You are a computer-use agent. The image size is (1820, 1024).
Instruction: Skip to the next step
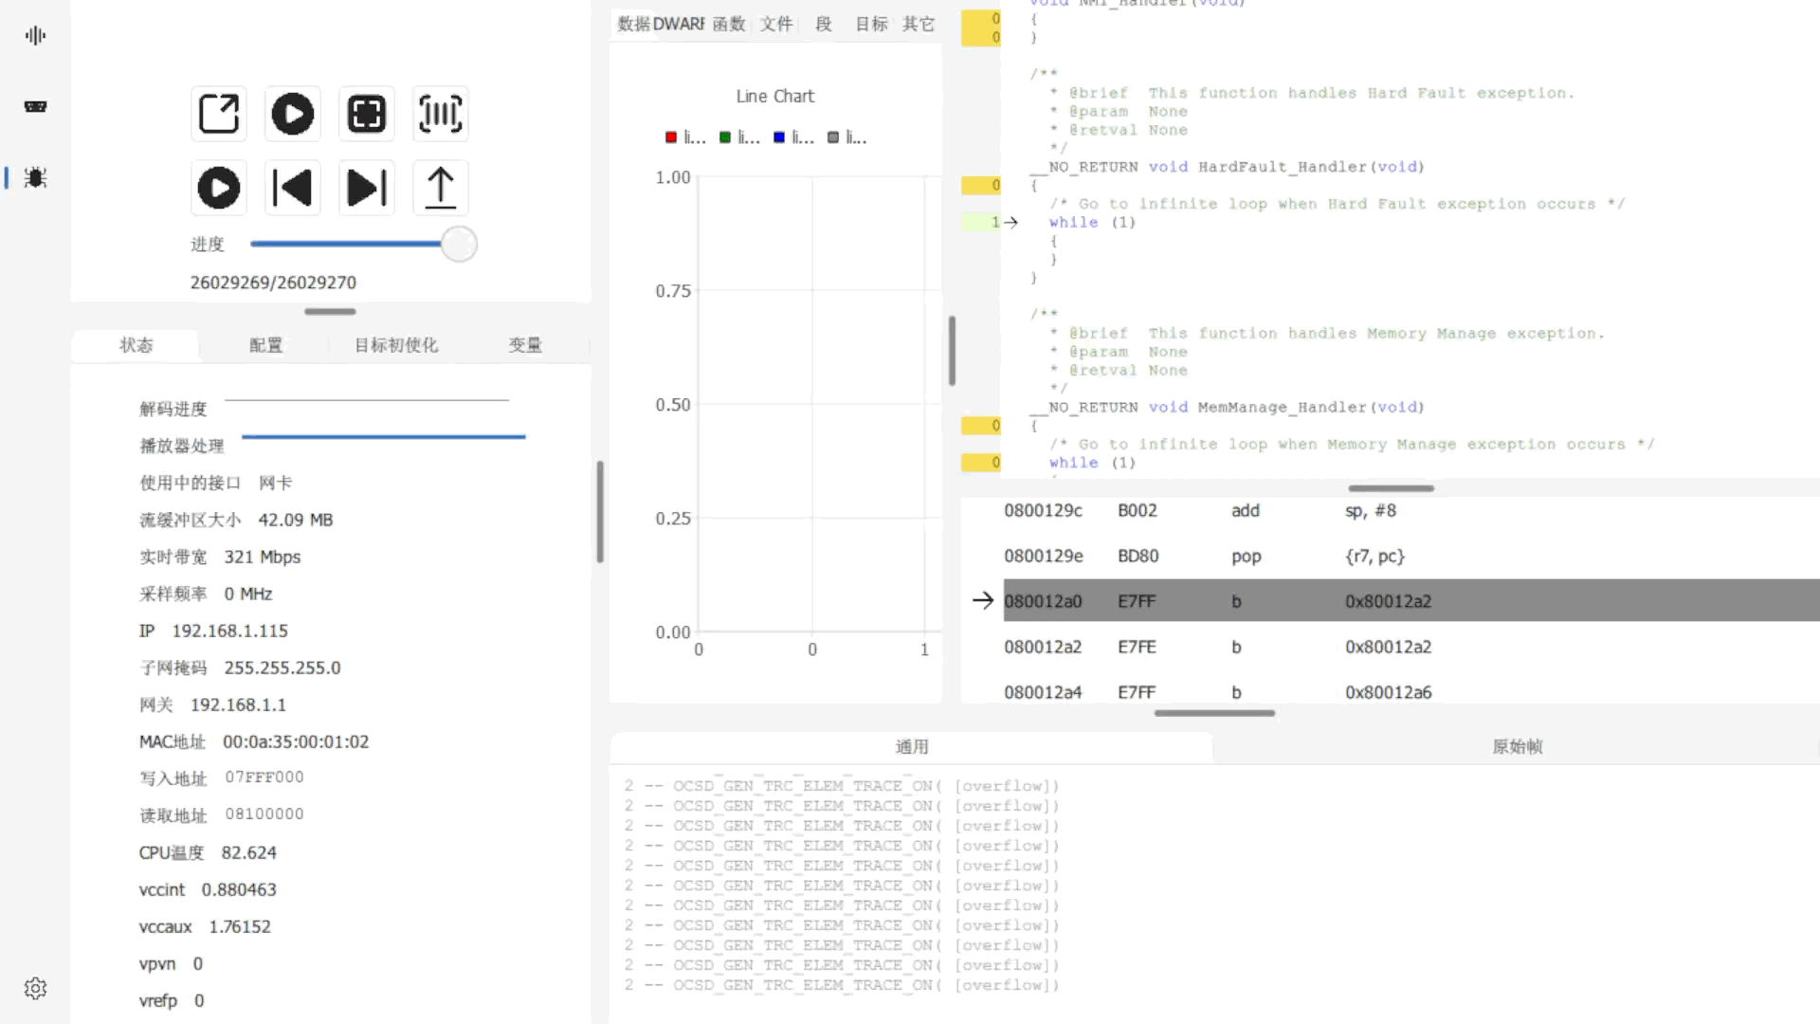(x=367, y=188)
